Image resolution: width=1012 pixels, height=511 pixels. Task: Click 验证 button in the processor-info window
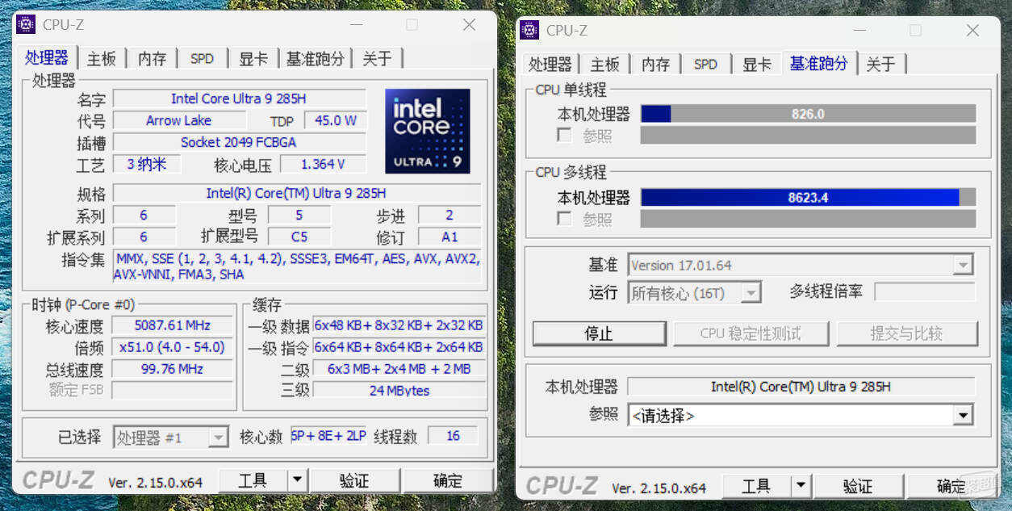(354, 481)
